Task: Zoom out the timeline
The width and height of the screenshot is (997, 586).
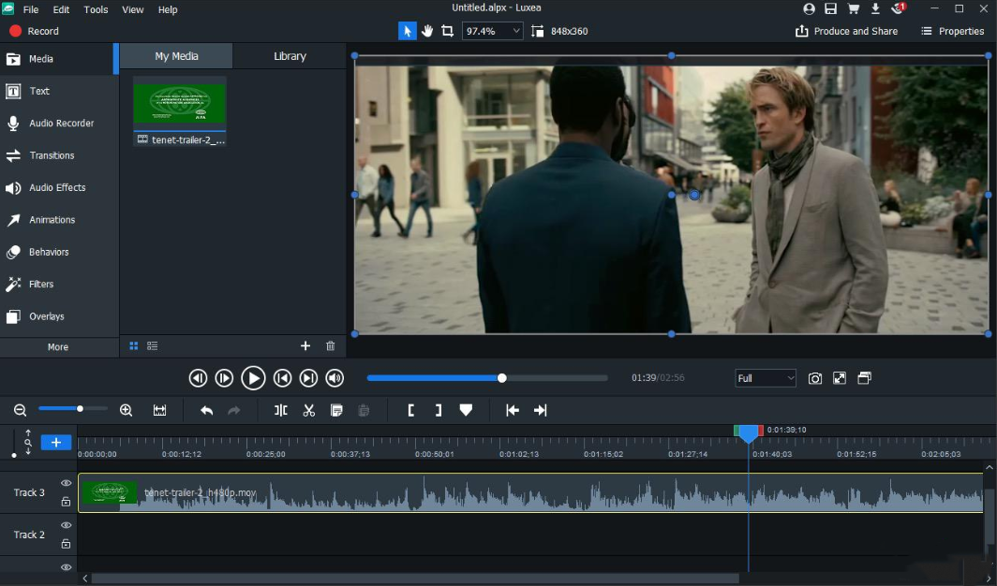Action: (x=21, y=410)
